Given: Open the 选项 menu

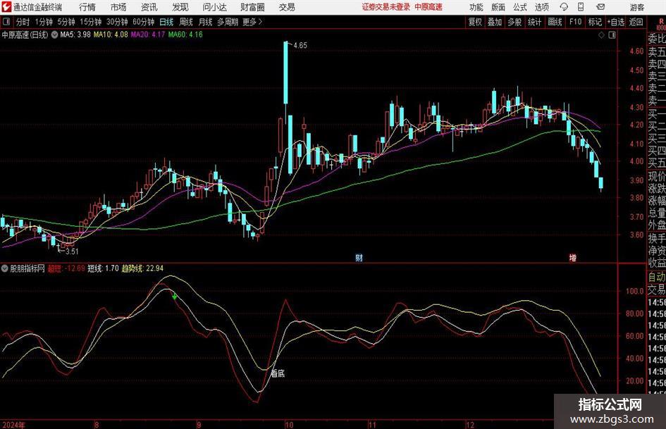Looking at the screenshot, I should [541, 7].
